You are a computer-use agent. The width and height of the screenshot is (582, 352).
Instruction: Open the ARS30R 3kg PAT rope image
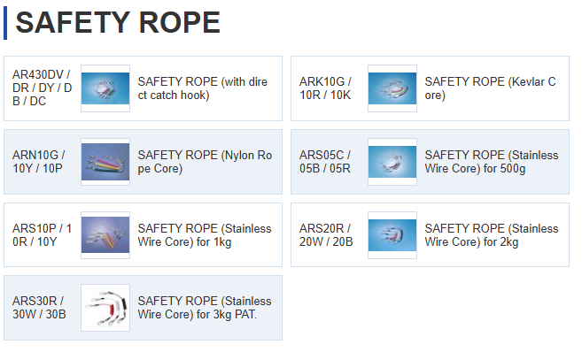(x=105, y=308)
